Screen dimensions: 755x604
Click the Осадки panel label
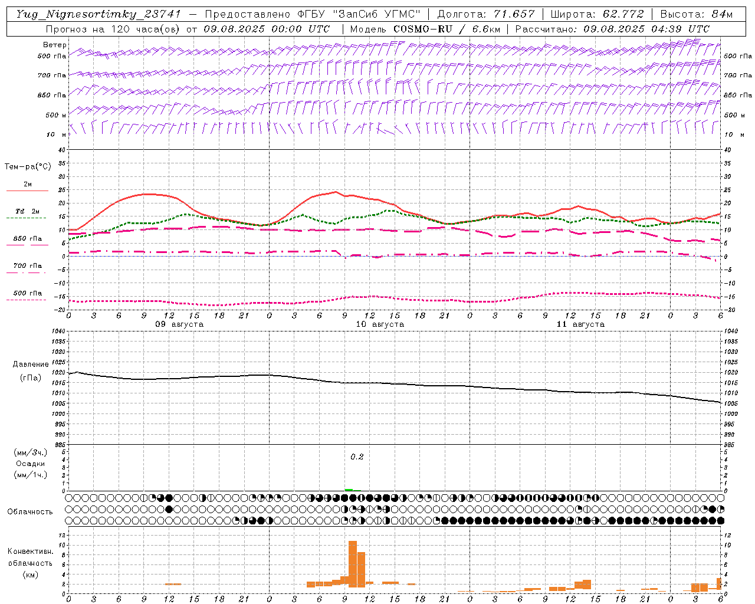31,464
